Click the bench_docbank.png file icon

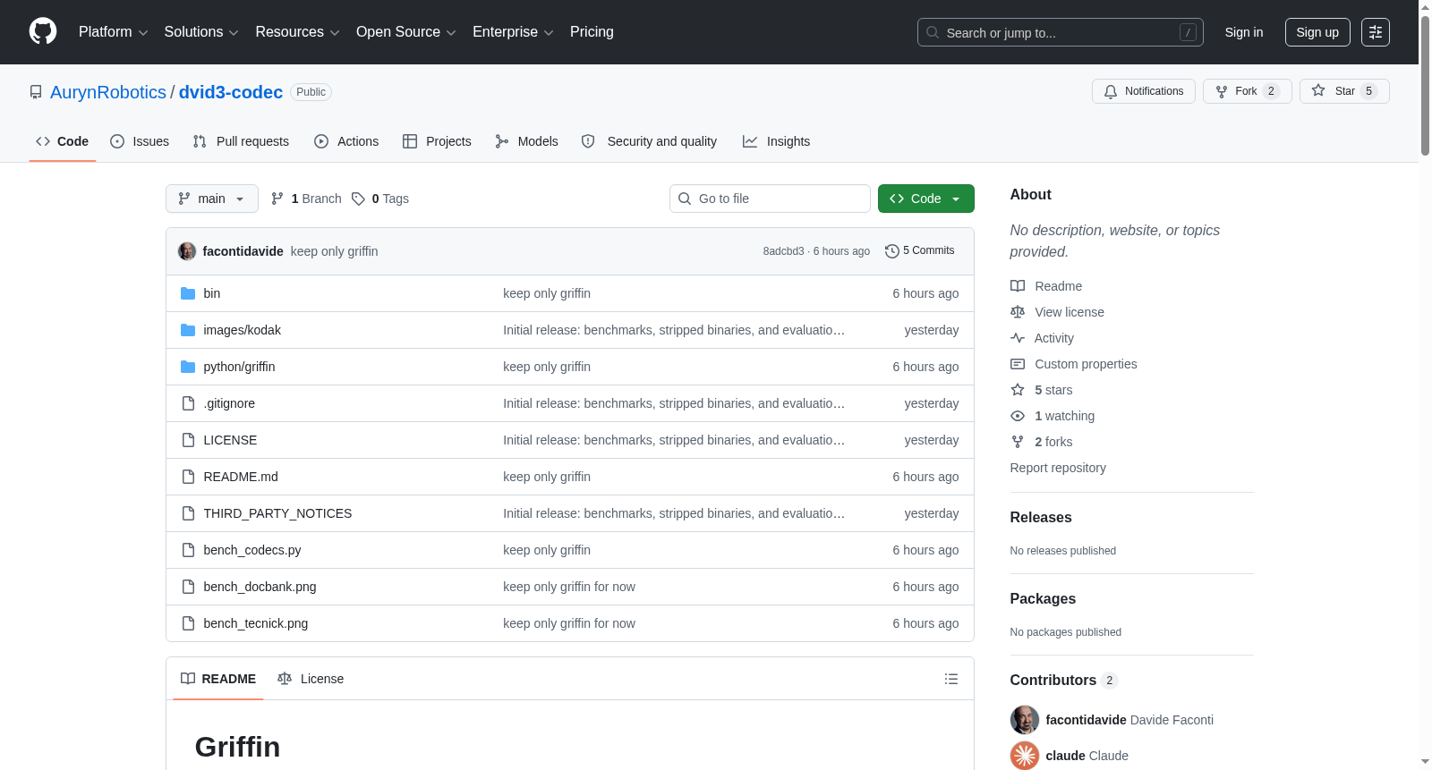click(188, 587)
